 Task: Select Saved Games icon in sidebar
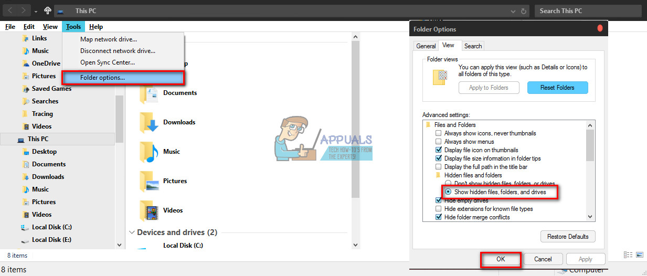[x=26, y=89]
